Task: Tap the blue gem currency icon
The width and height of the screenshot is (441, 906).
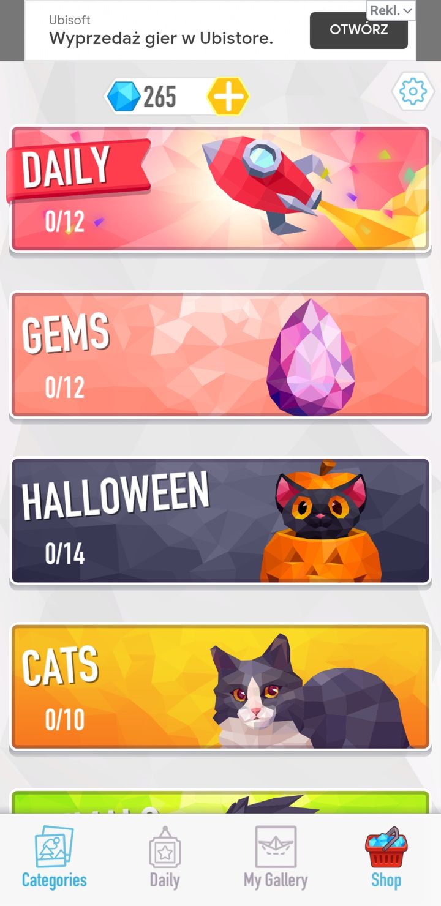Action: tap(123, 97)
